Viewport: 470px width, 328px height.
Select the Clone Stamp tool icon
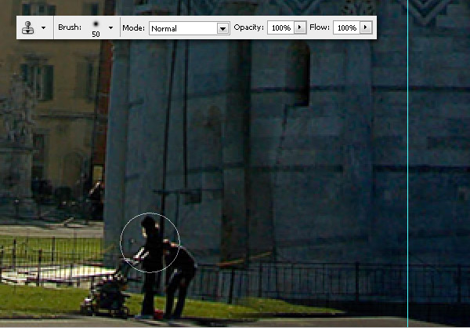click(27, 27)
